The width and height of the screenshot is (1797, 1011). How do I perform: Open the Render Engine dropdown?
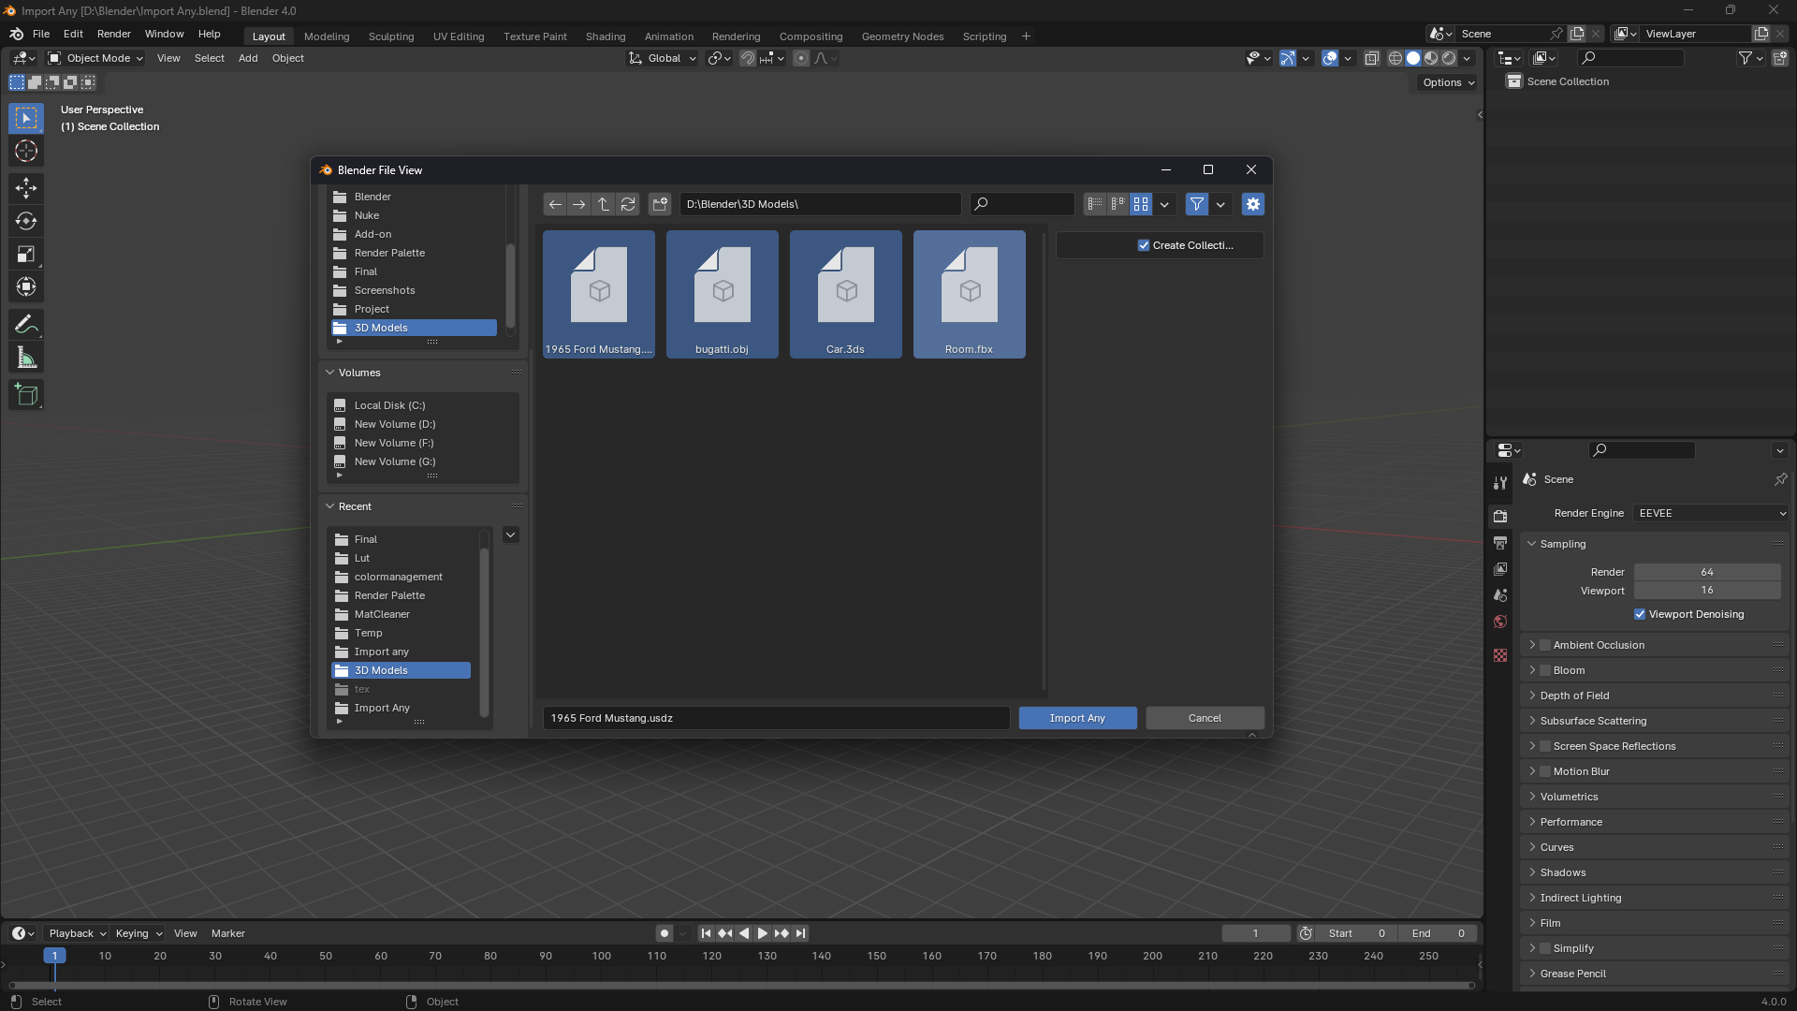(x=1709, y=513)
